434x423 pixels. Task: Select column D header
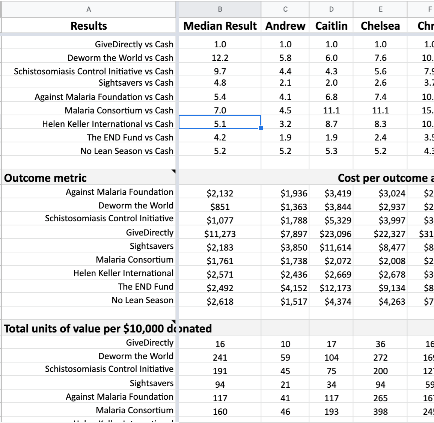331,9
